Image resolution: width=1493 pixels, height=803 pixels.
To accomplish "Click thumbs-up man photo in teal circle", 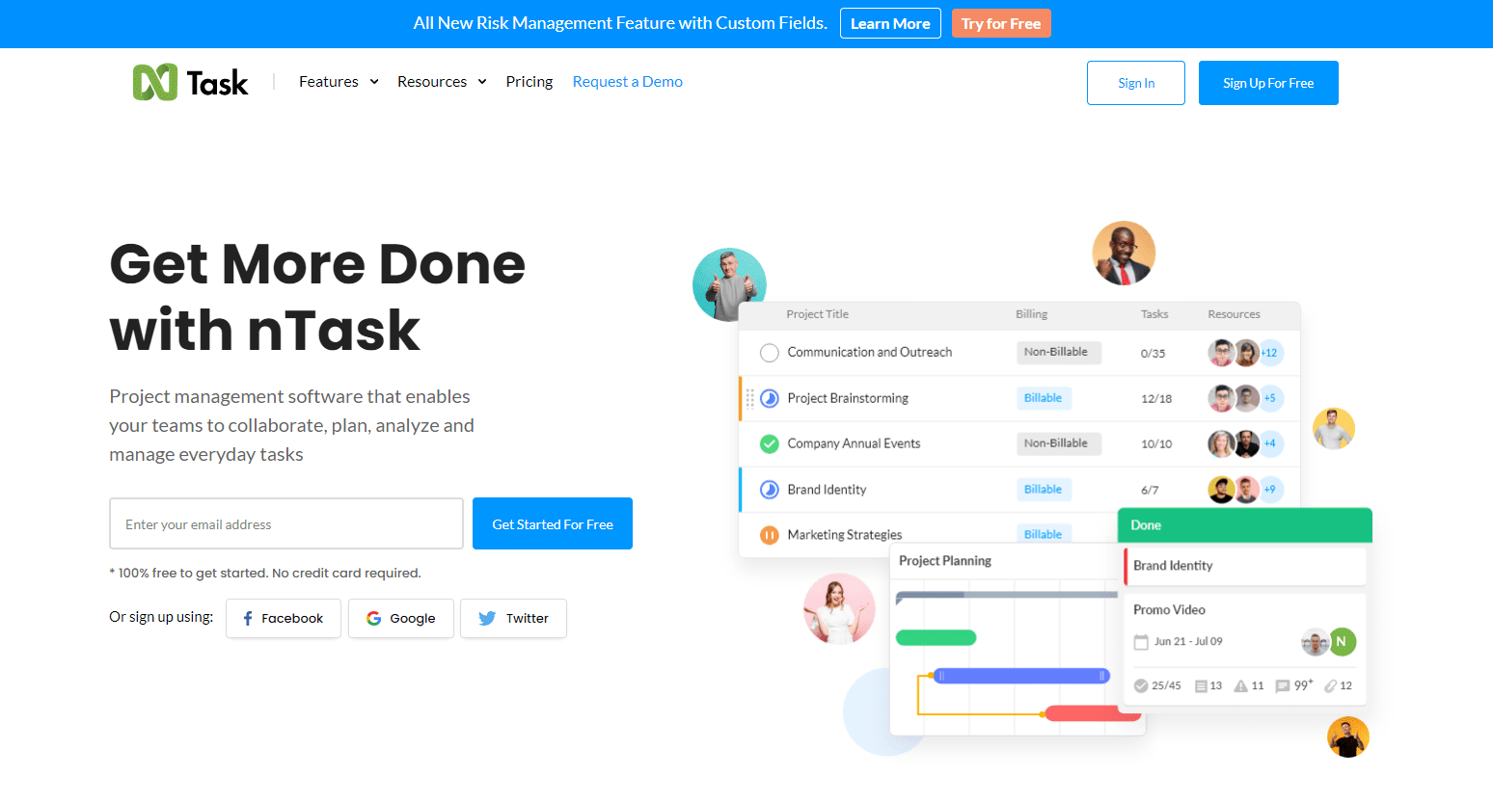I will click(x=729, y=284).
